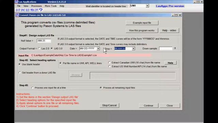The image size is (218, 123).
Task: Click the Convert Pason csv dialog title icon
Action: point(17,15)
